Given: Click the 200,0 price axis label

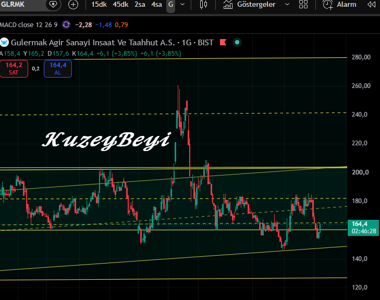Looking at the screenshot, I should pos(360,172).
